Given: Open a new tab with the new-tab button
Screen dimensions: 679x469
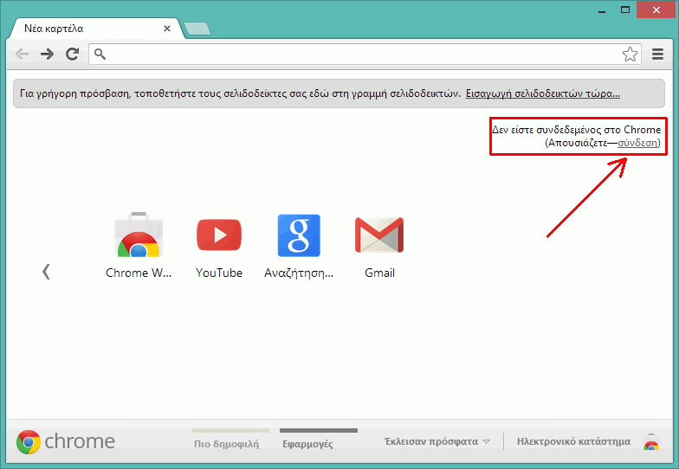Looking at the screenshot, I should pyautogui.click(x=197, y=29).
